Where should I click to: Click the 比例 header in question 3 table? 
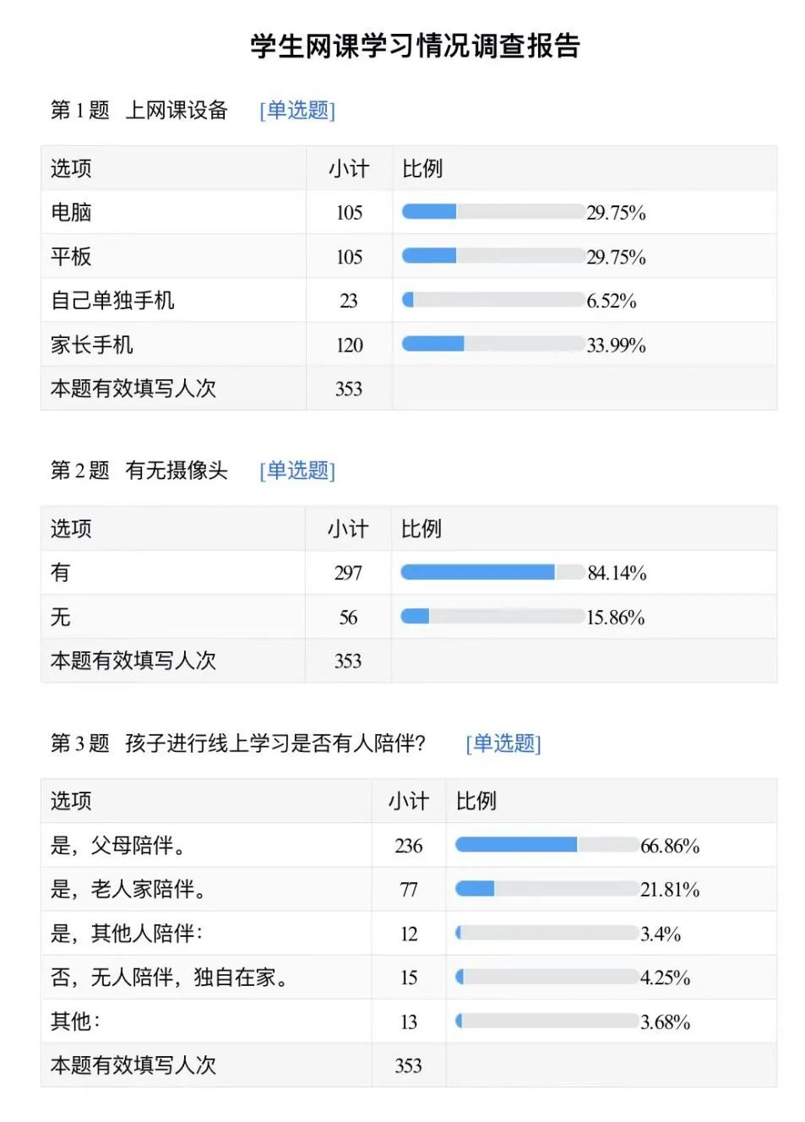(x=476, y=800)
